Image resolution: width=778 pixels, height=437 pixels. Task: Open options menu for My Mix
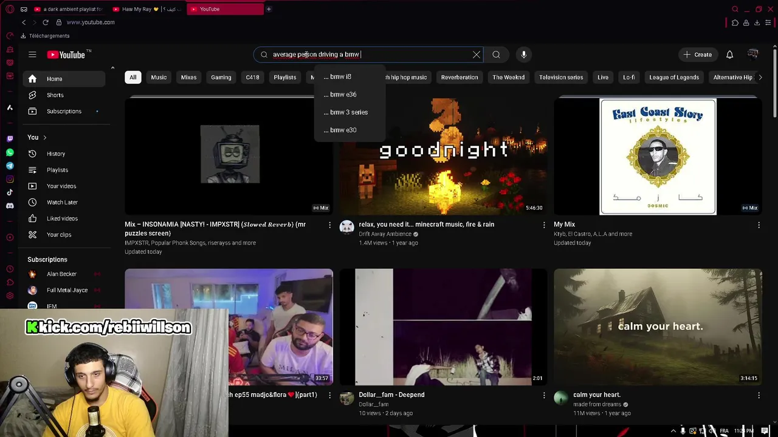tap(759, 225)
